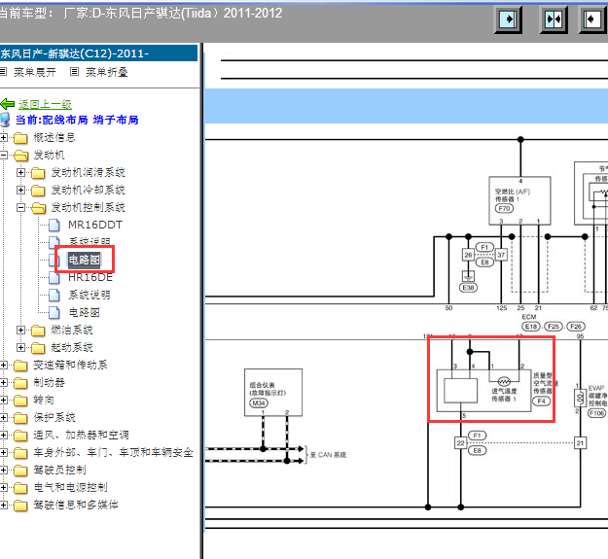Select 驾驶信息和多媒体 folder label
Image resolution: width=608 pixels, height=559 pixels.
pyautogui.click(x=76, y=505)
